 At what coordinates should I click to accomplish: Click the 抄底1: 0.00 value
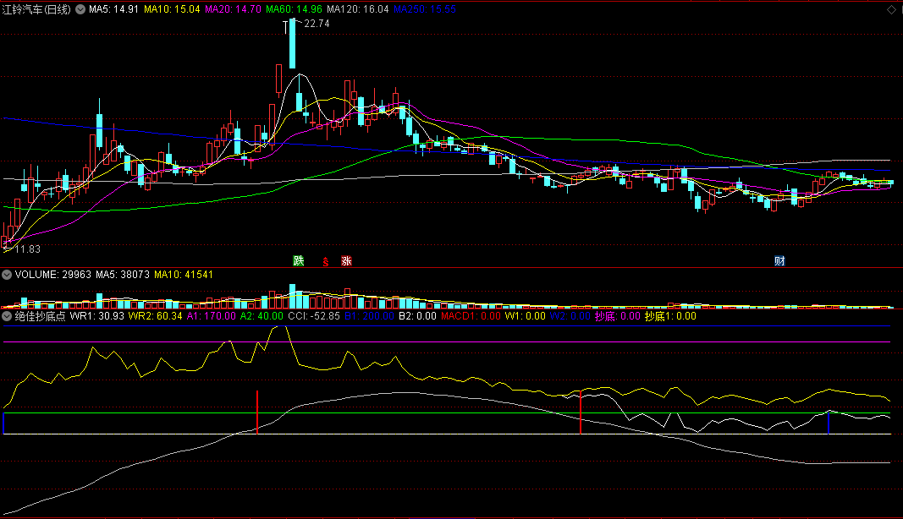click(670, 316)
